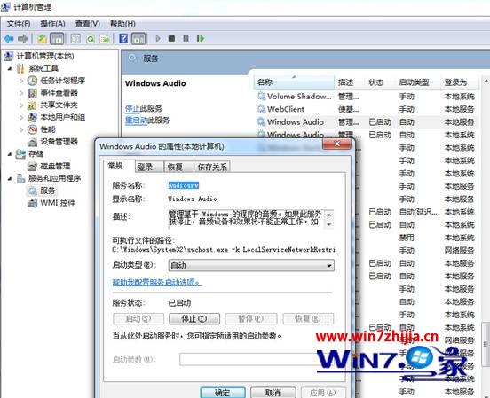This screenshot has height=398, width=490.
Task: Sort by the 名称 column header
Action: click(294, 82)
